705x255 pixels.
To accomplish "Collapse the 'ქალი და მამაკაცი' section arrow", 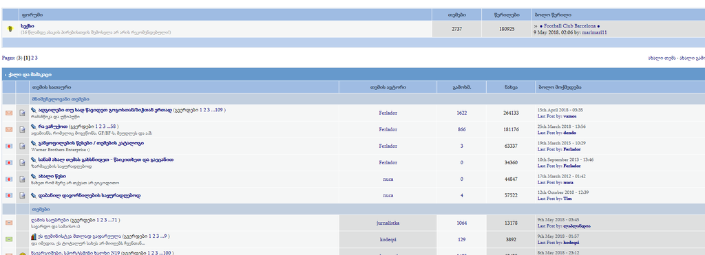I will tap(6, 75).
